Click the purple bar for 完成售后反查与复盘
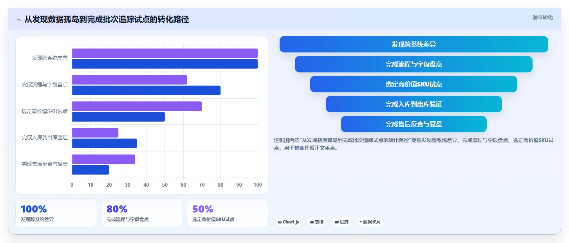The height and width of the screenshot is (243, 569). click(104, 159)
